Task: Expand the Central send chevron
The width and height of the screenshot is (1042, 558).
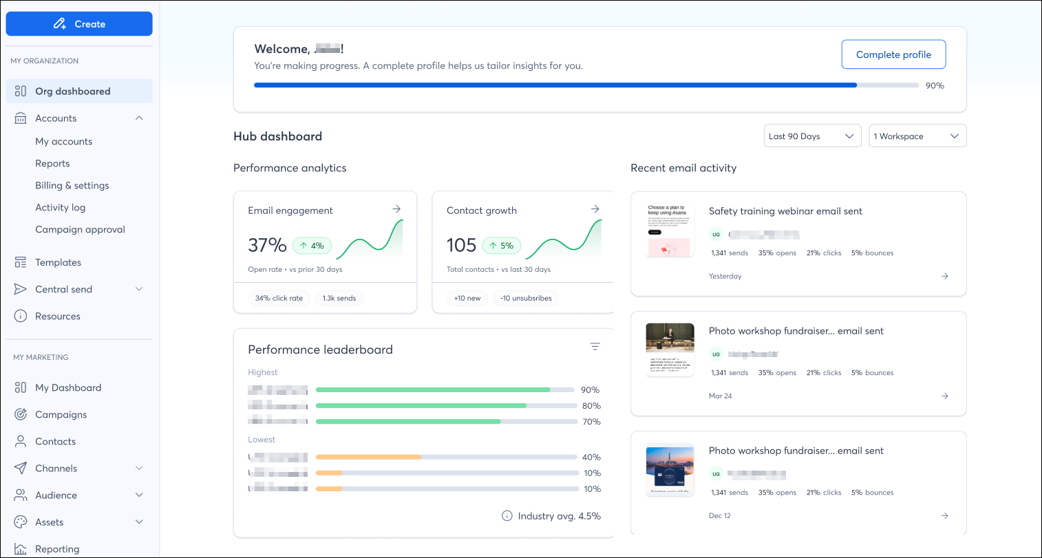Action: (x=139, y=290)
